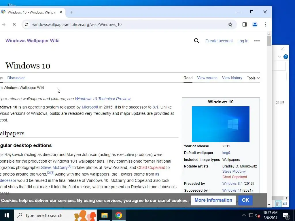Select the 21 KB size entry in background window
The width and height of the screenshot is (295, 221).
[x=280, y=103]
